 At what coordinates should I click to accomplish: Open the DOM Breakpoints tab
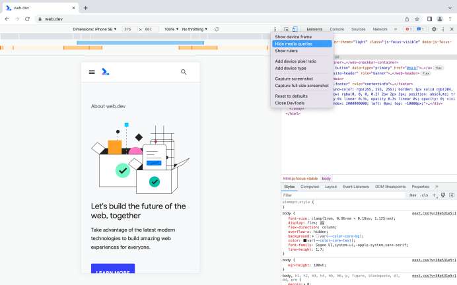390,187
